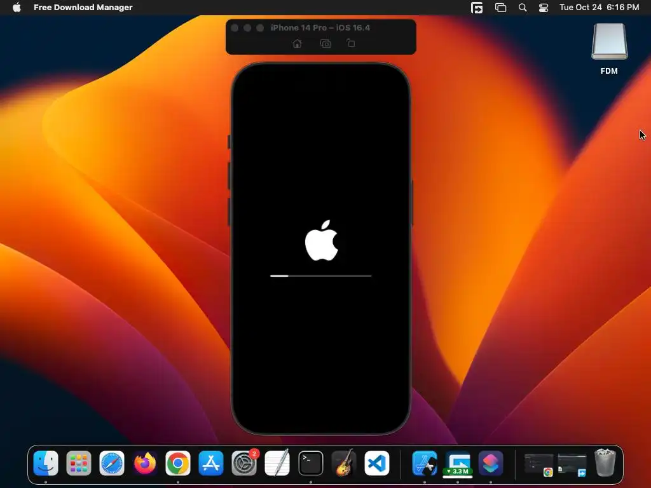Viewport: 651px width, 488px height.
Task: Open Stage Manager from the menu bar
Action: click(501, 8)
